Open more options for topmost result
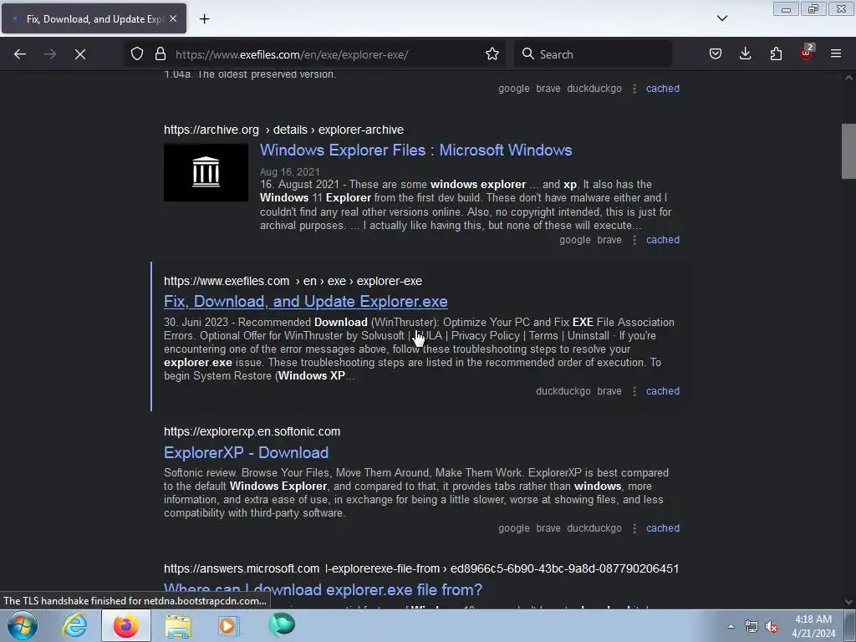The width and height of the screenshot is (856, 642). pyautogui.click(x=634, y=89)
